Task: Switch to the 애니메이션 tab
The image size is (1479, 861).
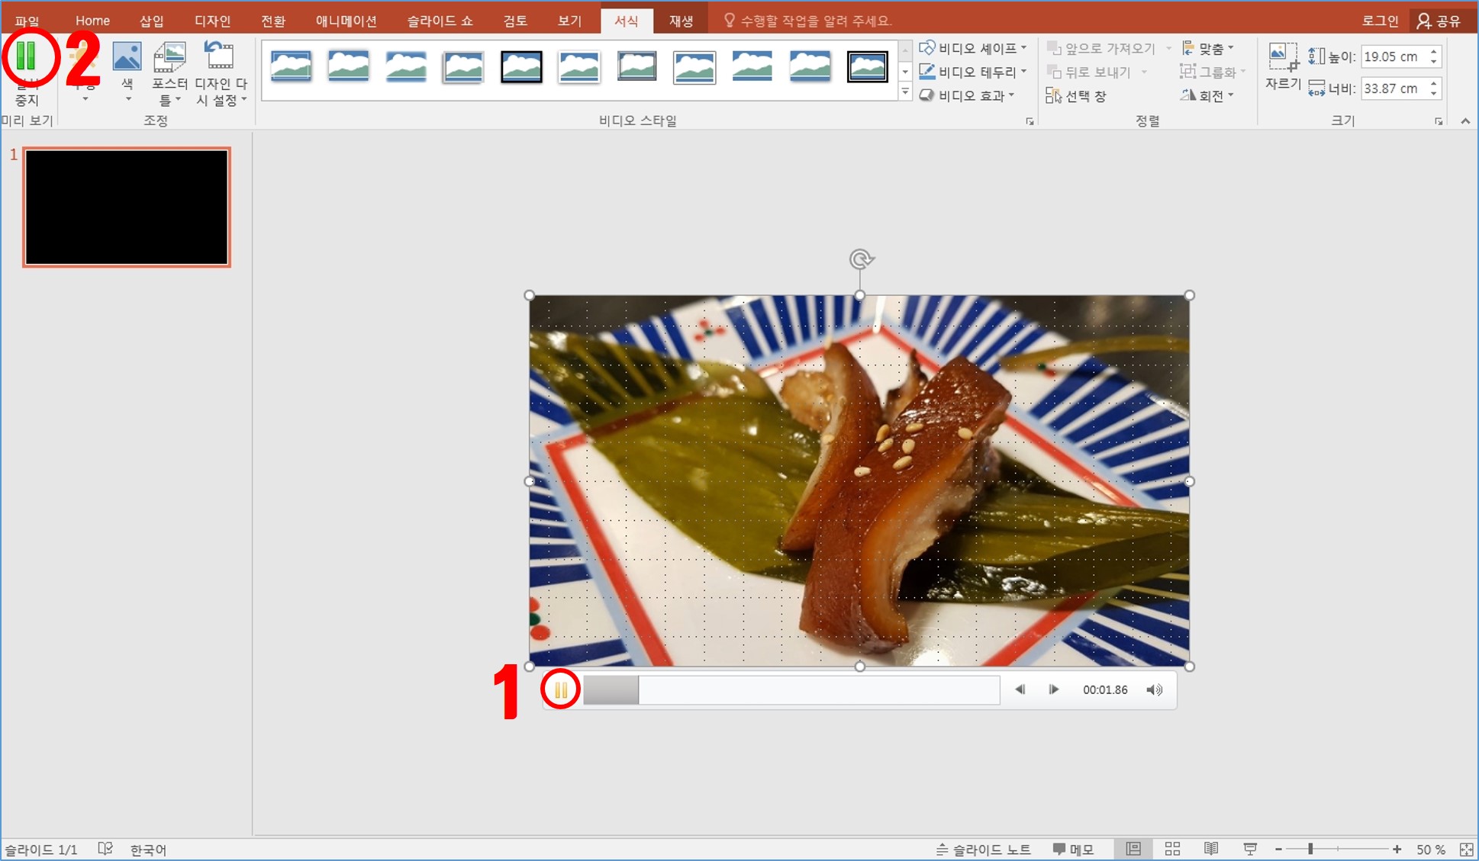Action: pyautogui.click(x=346, y=21)
